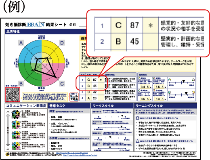Click the 小 to 大 difficulty arrow
The width and height of the screenshot is (210, 160).
8,130
